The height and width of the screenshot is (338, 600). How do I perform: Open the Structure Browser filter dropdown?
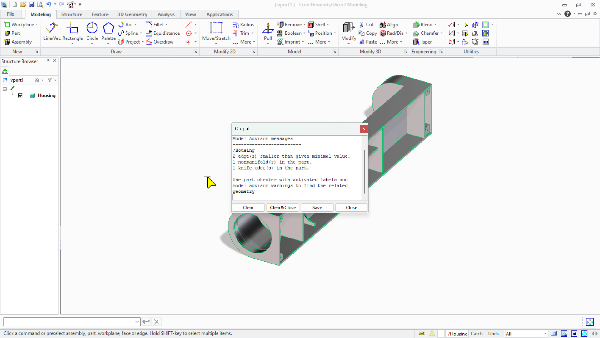tap(55, 80)
